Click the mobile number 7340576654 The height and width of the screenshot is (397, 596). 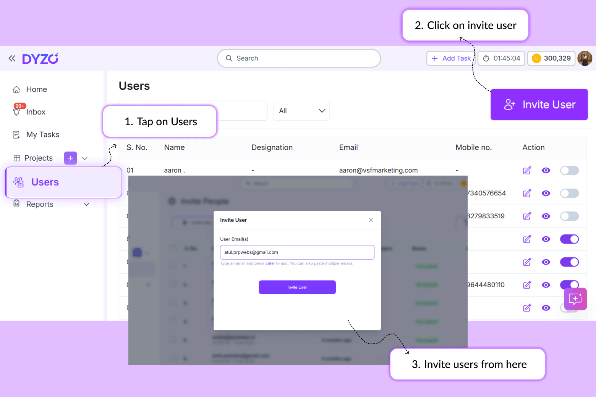pyautogui.click(x=487, y=193)
